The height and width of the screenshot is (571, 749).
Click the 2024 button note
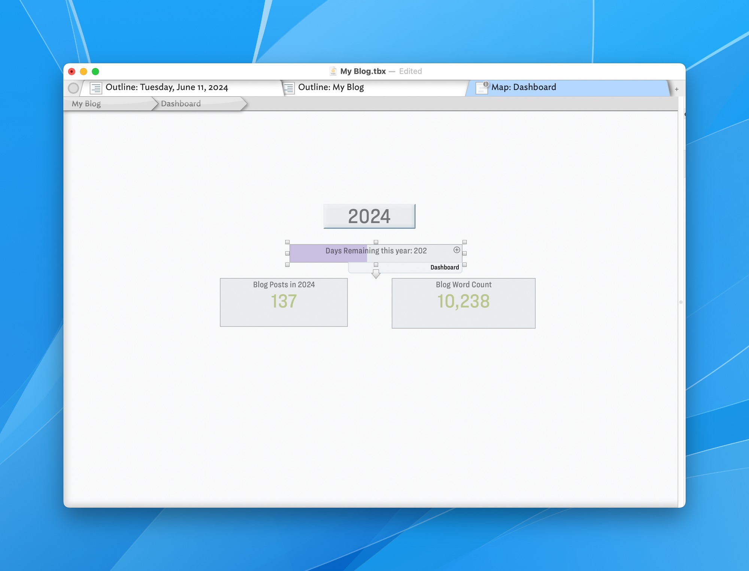click(369, 216)
